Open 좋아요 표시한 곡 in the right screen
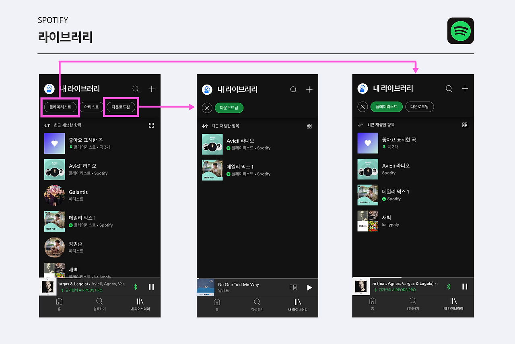This screenshot has width=515, height=344. click(x=413, y=143)
